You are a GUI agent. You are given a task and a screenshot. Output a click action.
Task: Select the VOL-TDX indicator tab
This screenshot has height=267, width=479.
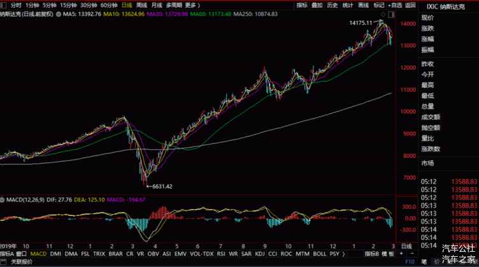coord(202,254)
